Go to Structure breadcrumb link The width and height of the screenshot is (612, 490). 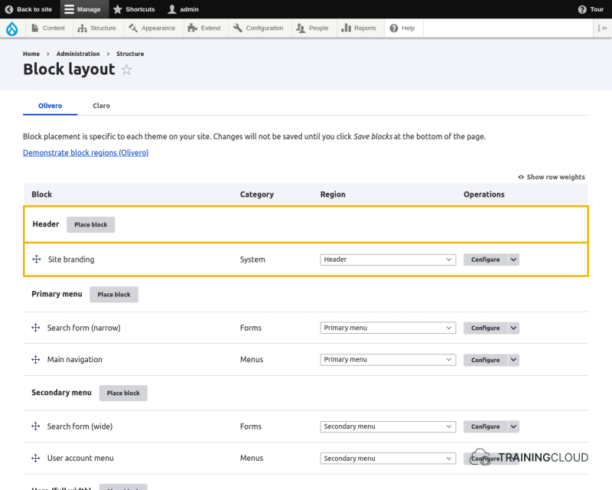[130, 54]
